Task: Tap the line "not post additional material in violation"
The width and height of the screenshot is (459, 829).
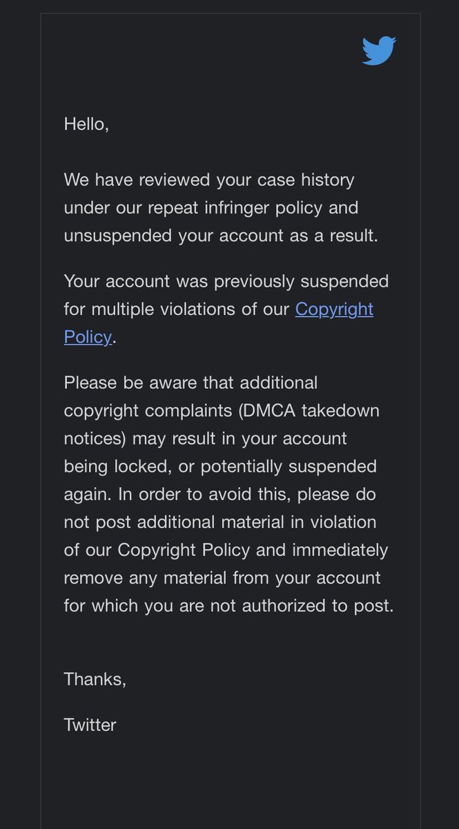Action: pos(220,522)
